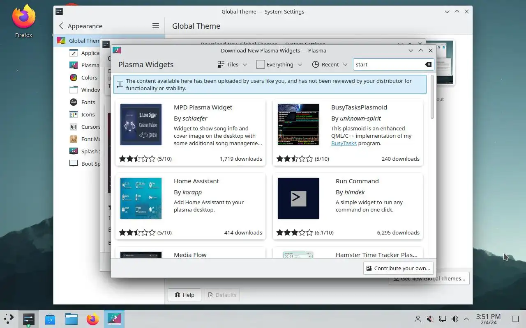Select the Fonts entry text in sidebar

pyautogui.click(x=88, y=102)
